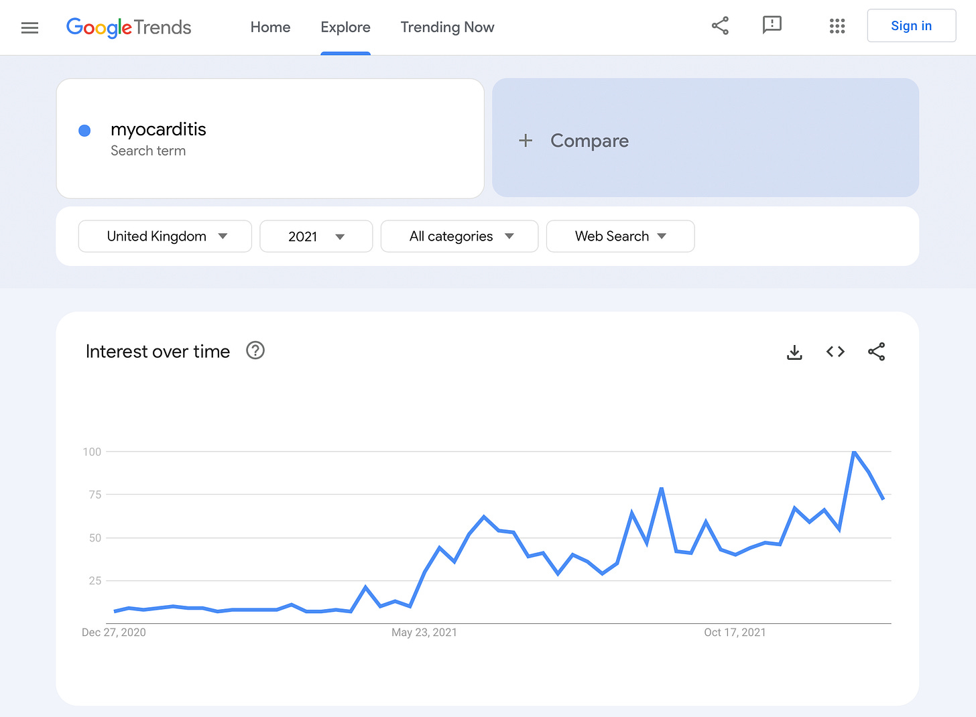Expand the All categories dropdown
This screenshot has height=717, width=976.
pyautogui.click(x=460, y=237)
